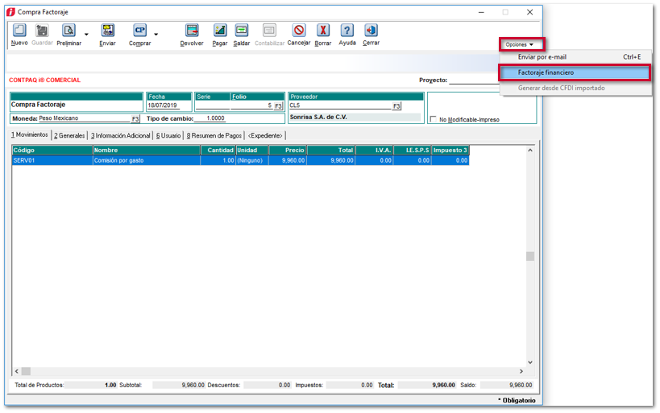Open the 8 Resumen de Pagos tab
Screen dimensions: 660x413
pyautogui.click(x=214, y=135)
